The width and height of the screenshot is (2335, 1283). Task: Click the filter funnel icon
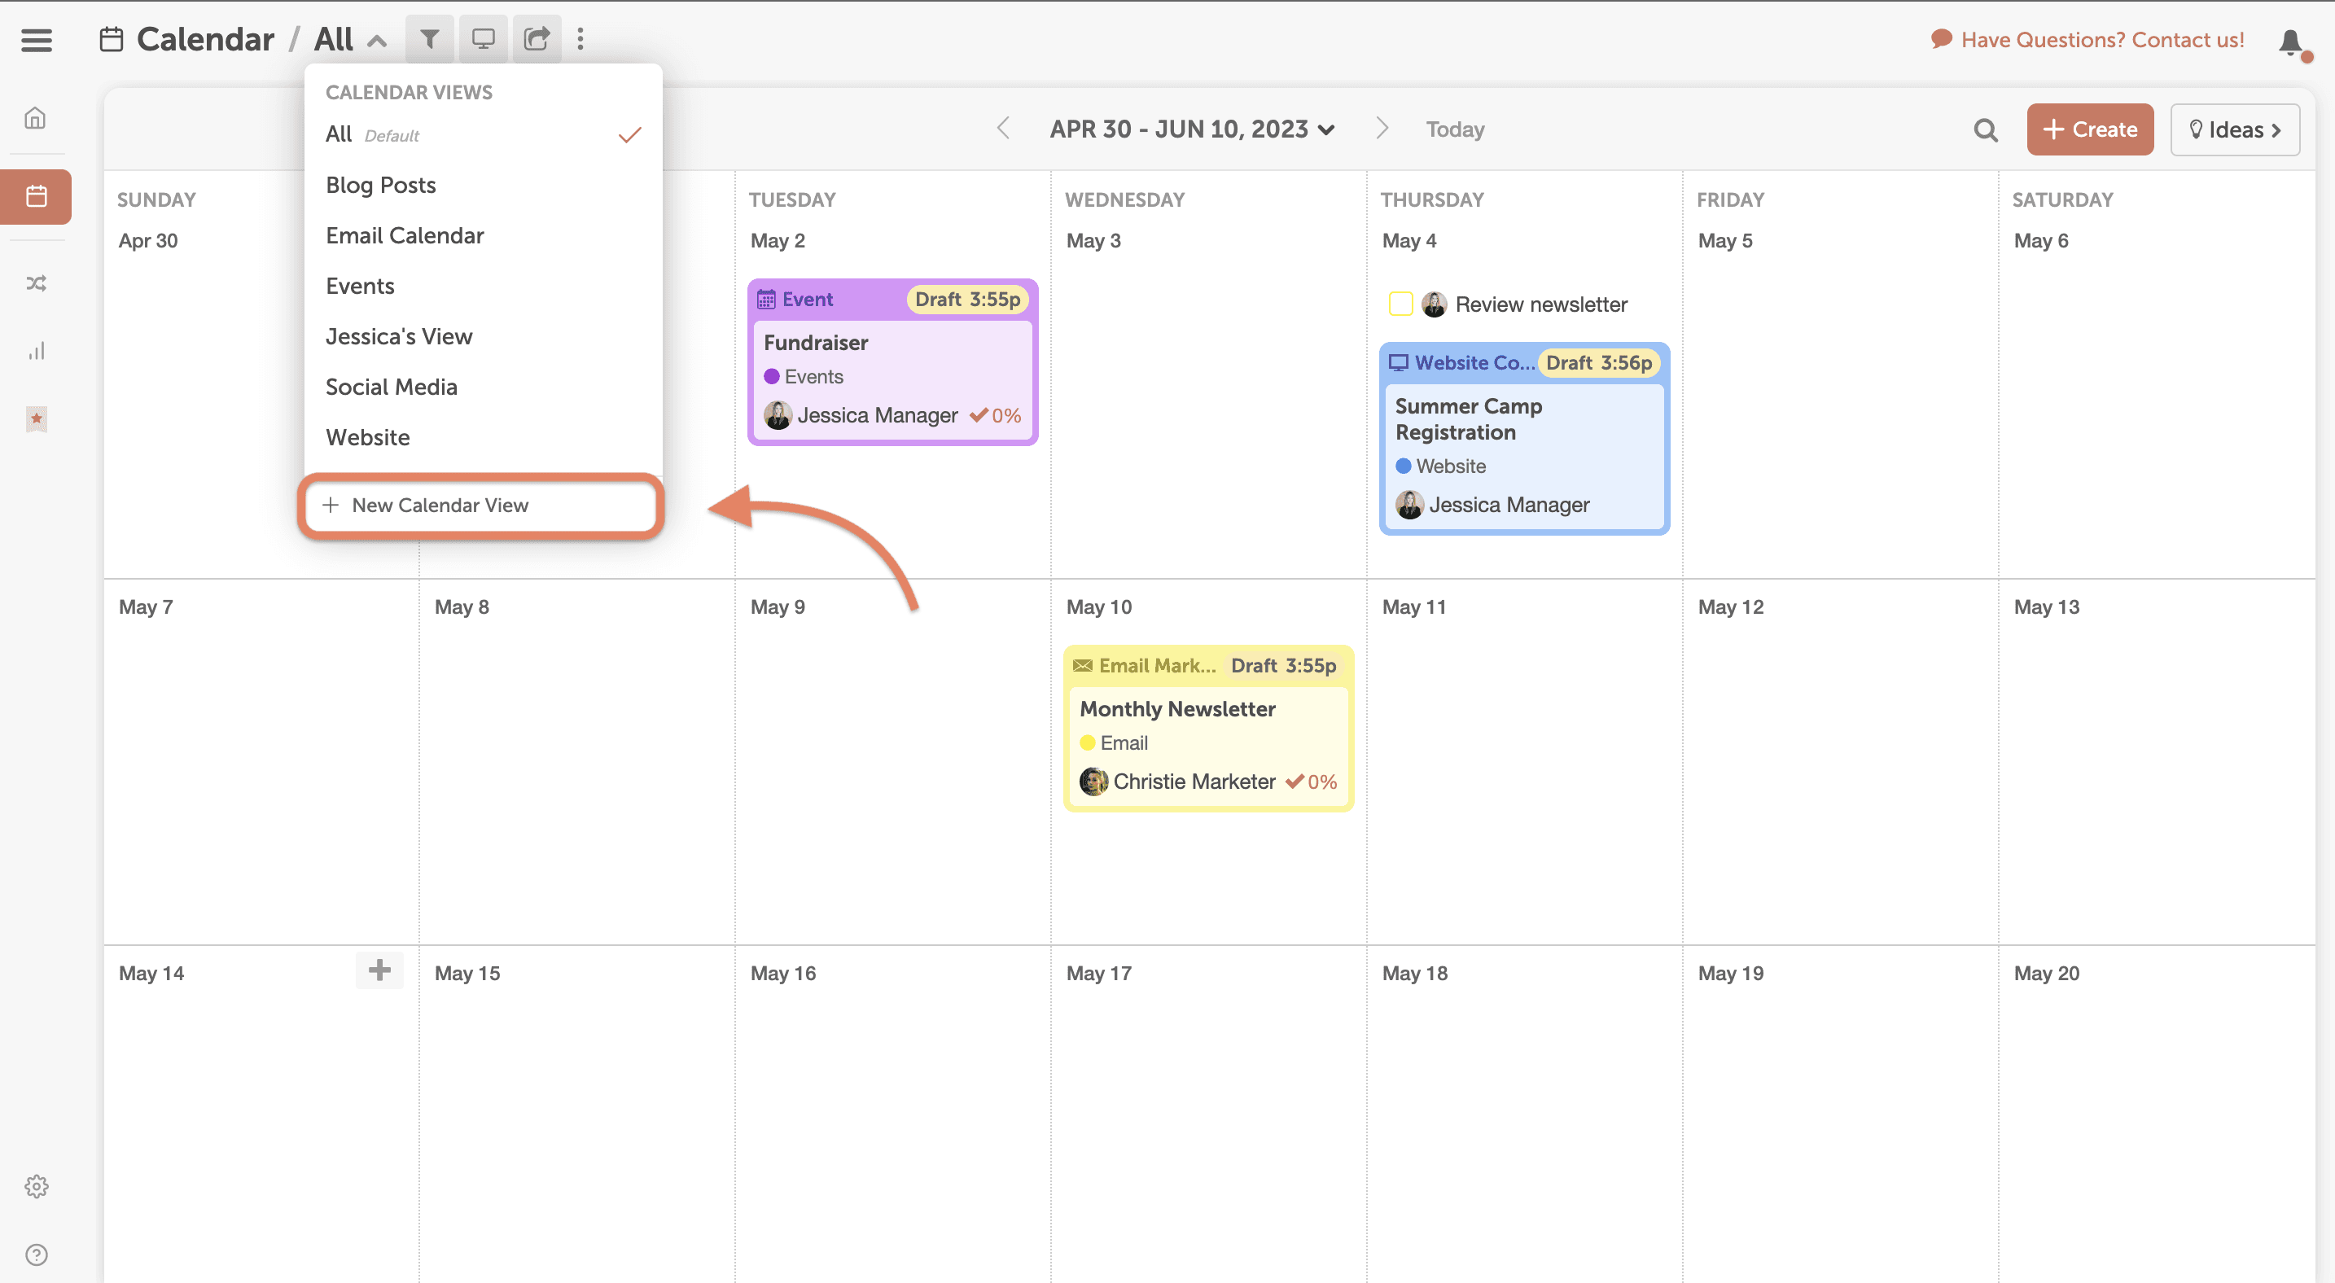pyautogui.click(x=430, y=39)
